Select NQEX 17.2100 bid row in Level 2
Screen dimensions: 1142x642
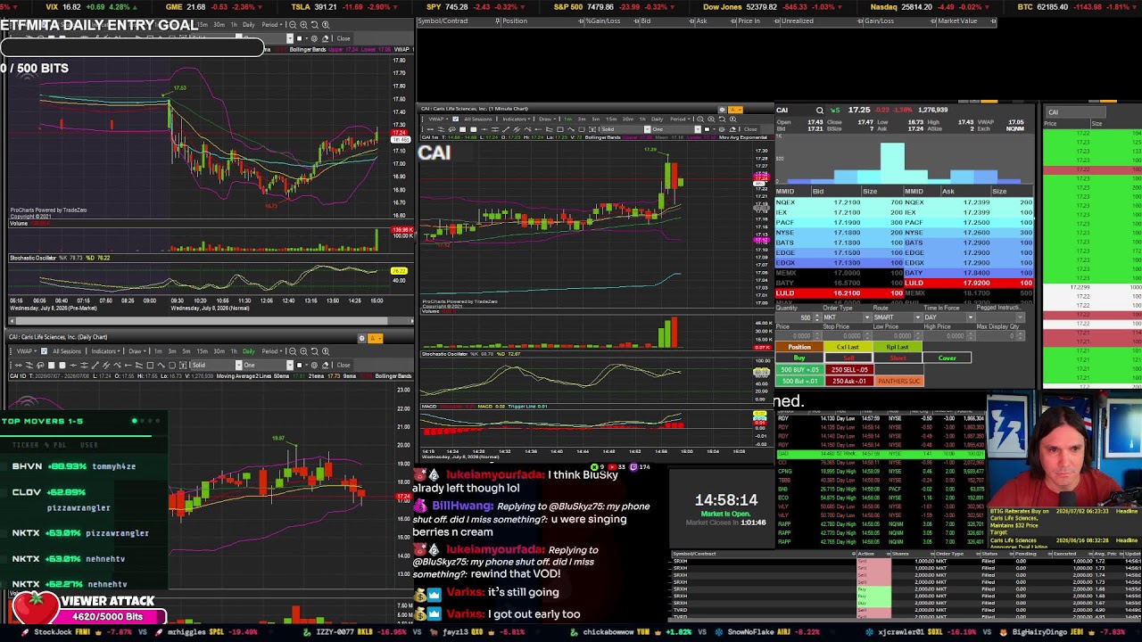[839, 202]
